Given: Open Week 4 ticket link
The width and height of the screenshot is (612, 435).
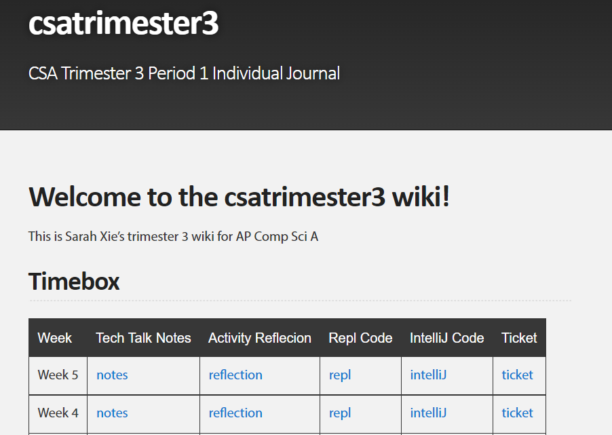Looking at the screenshot, I should point(517,413).
